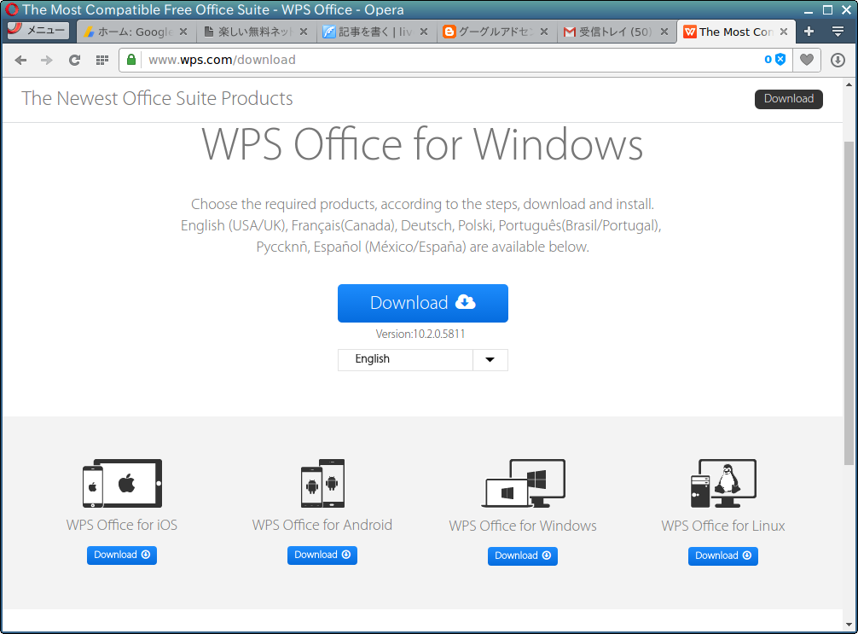Image resolution: width=858 pixels, height=634 pixels.
Task: Reload the current page
Action: (74, 61)
